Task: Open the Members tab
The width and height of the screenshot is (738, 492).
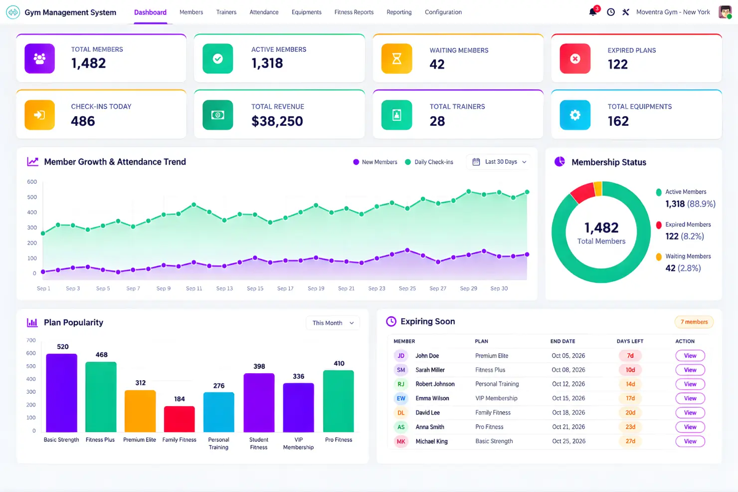Action: point(191,12)
